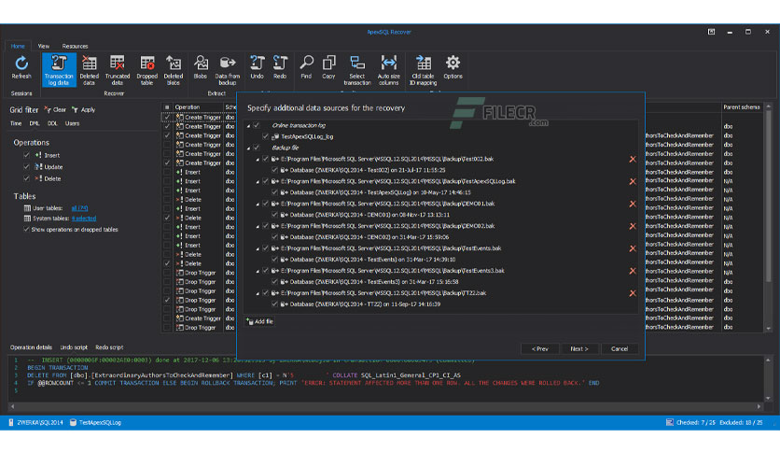Toggle the Backup file group checkbox

pos(257,148)
